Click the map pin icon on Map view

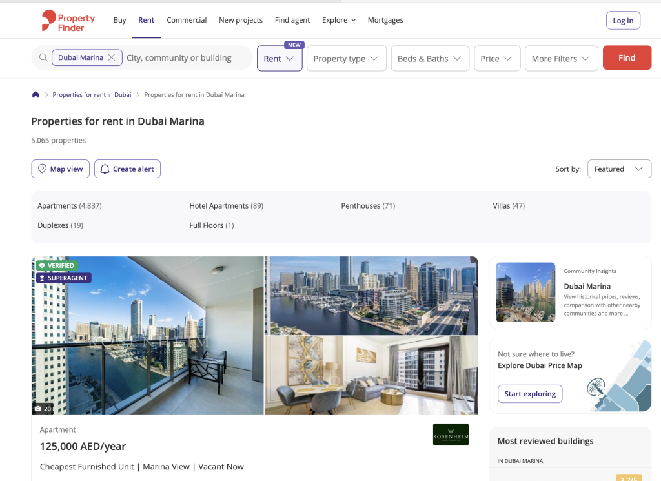coord(41,169)
